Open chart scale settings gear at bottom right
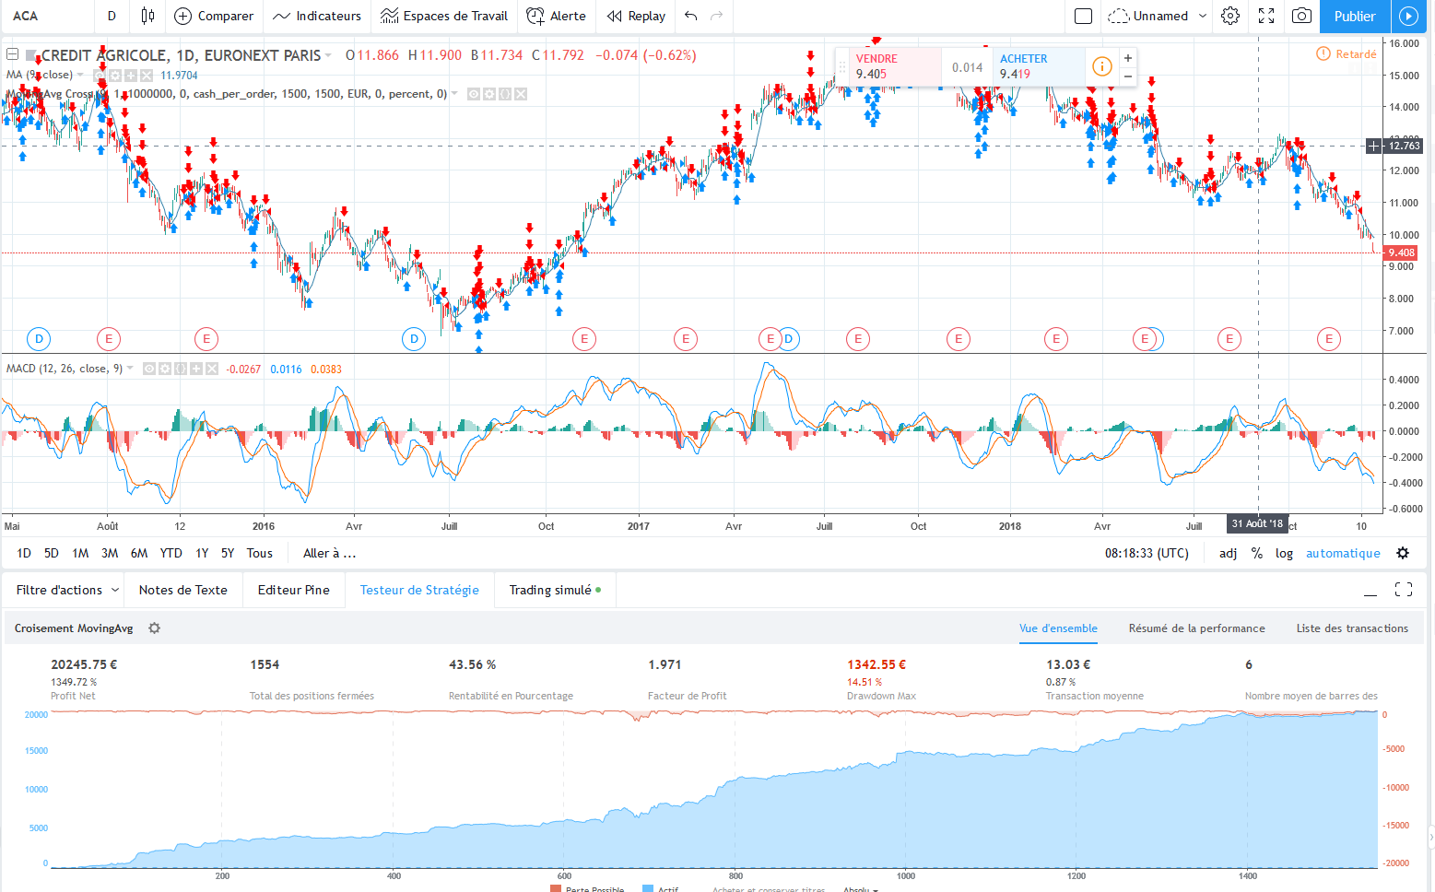The image size is (1435, 892). (1403, 553)
